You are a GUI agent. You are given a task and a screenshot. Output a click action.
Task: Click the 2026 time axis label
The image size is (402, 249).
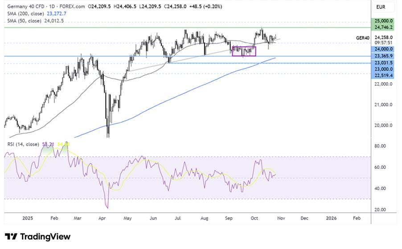pyautogui.click(x=331, y=218)
